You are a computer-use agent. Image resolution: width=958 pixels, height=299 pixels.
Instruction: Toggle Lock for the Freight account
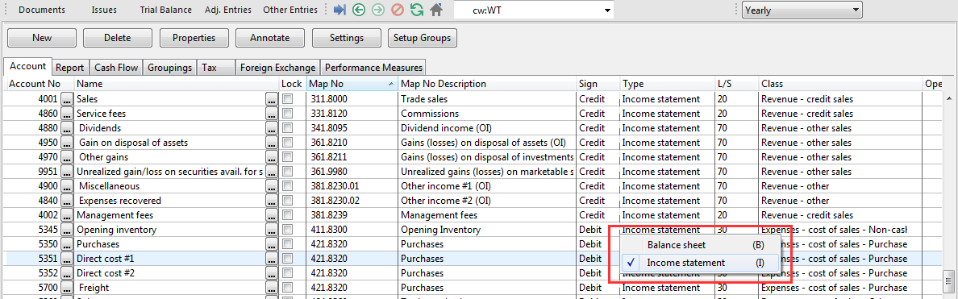pos(288,288)
